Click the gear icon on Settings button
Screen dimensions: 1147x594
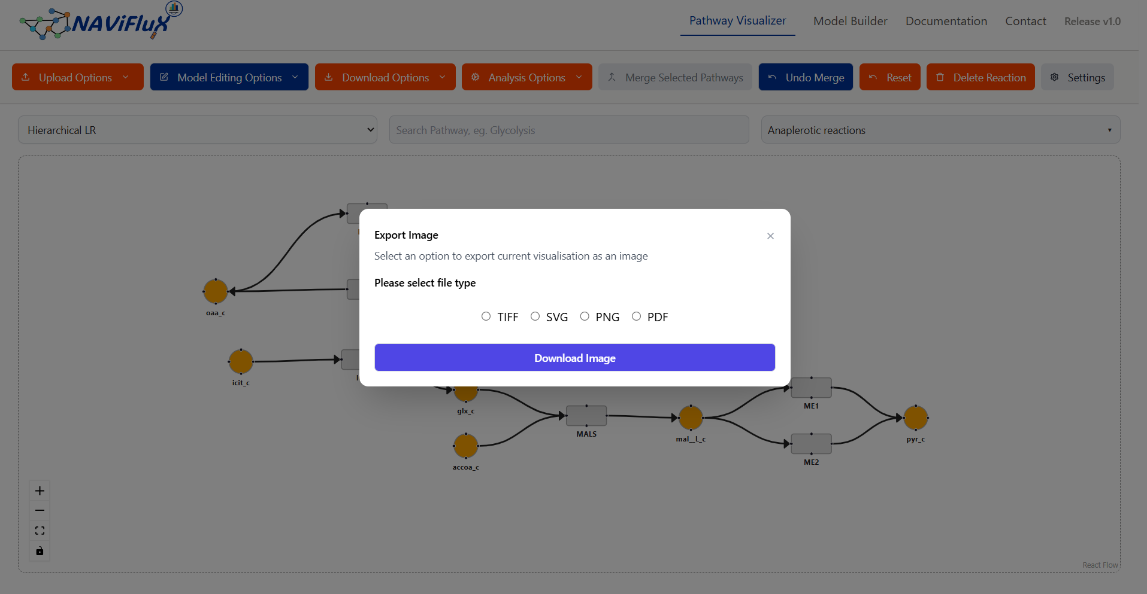[1054, 77]
